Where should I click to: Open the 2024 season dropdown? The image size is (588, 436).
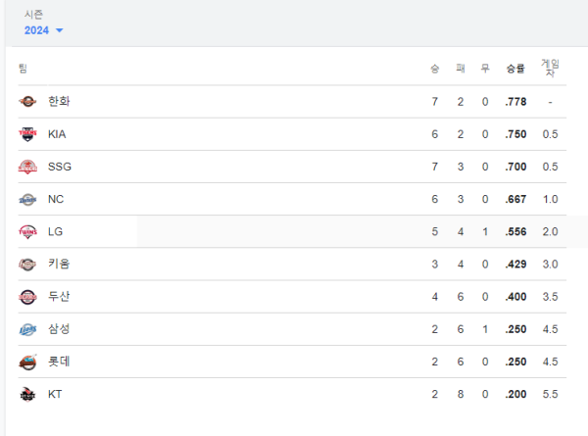[x=43, y=30]
